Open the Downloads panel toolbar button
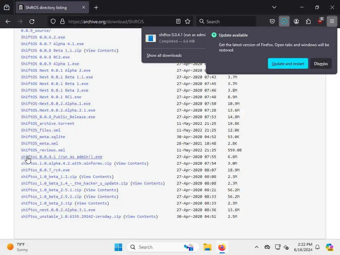The image size is (340, 255). 284,22
